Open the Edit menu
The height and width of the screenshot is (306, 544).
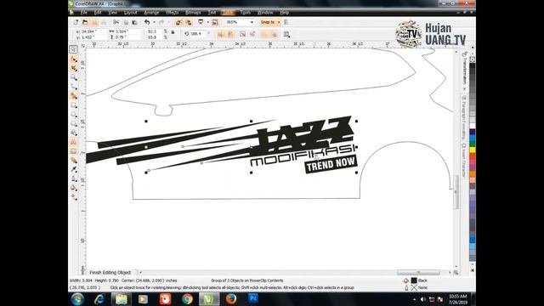tap(98, 13)
